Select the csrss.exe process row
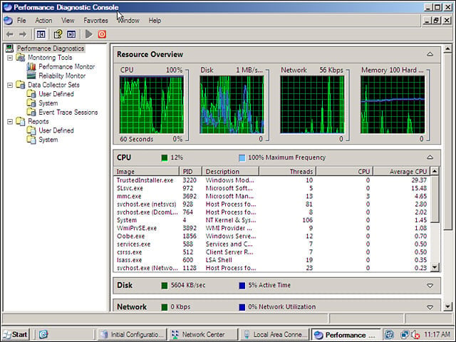Viewport: 456px width, 342px height. [x=271, y=252]
